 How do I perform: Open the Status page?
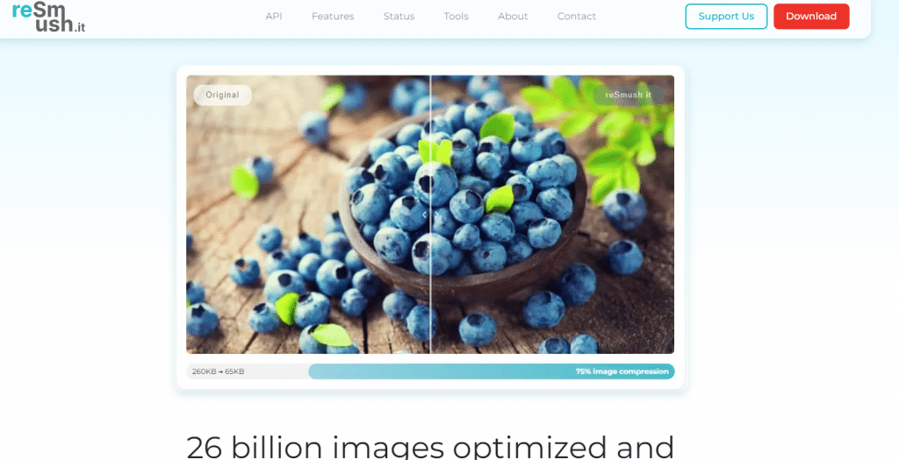click(399, 17)
